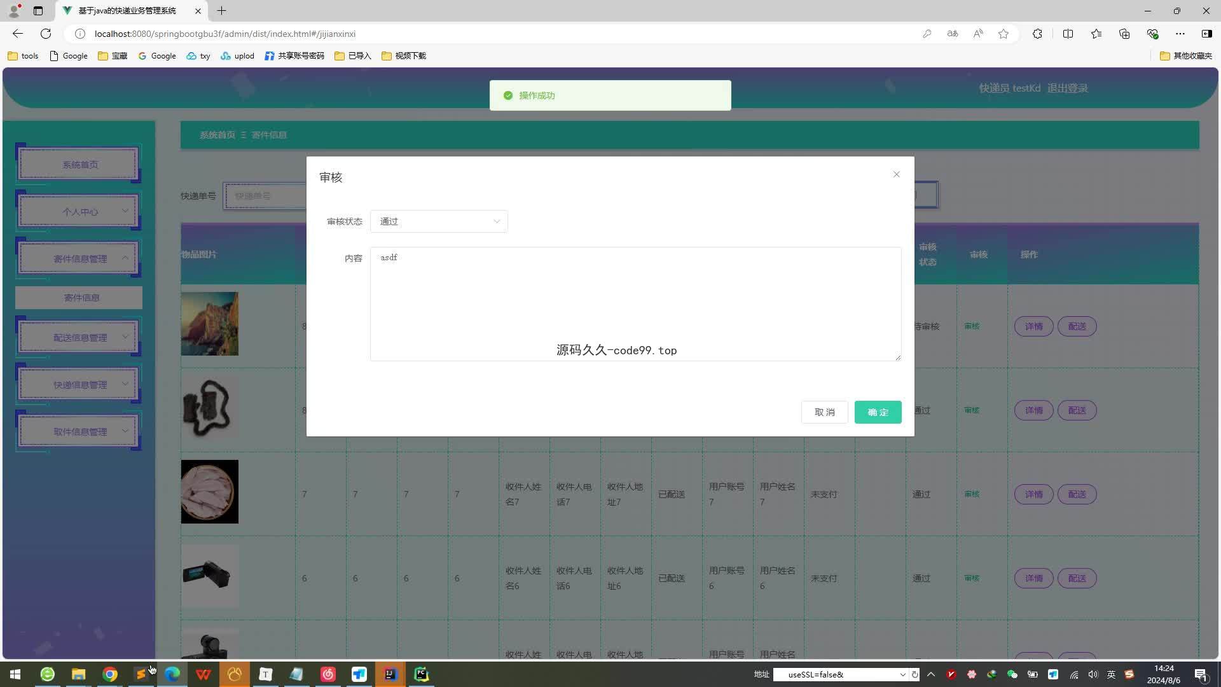The width and height of the screenshot is (1221, 687).
Task: Open 共享账号密码 bookmark
Action: point(294,56)
